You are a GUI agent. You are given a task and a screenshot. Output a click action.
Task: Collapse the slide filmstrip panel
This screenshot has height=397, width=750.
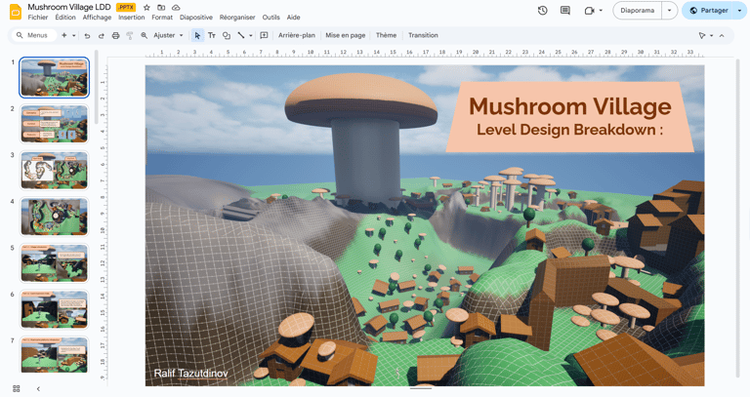pyautogui.click(x=38, y=388)
